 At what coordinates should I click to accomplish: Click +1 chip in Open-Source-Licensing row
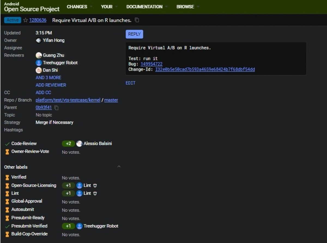click(x=68, y=186)
